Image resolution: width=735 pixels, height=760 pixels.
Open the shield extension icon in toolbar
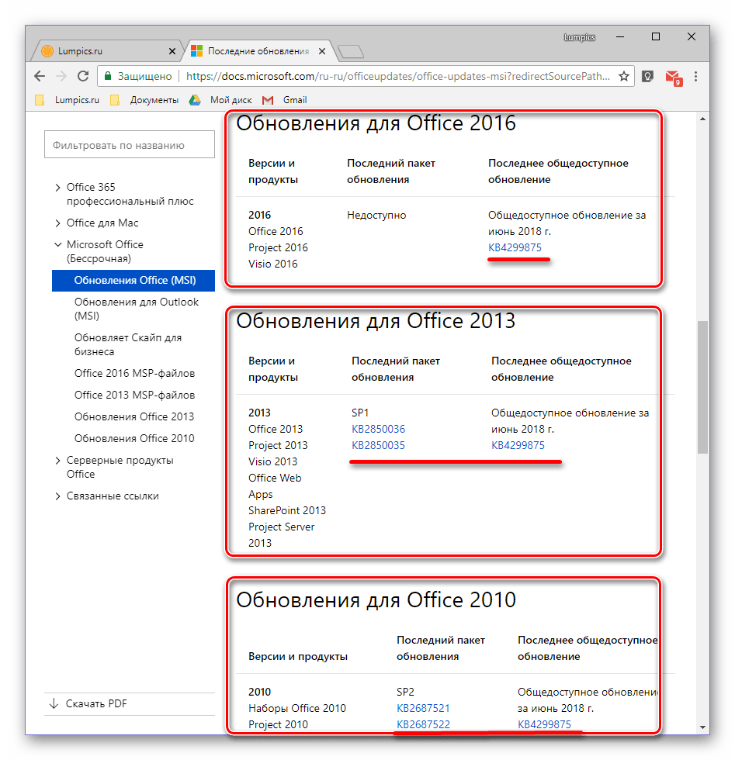point(647,76)
